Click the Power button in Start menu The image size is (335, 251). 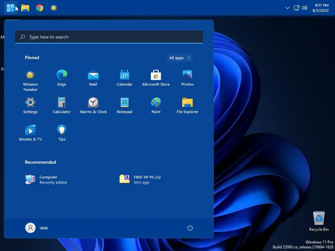pos(190,228)
